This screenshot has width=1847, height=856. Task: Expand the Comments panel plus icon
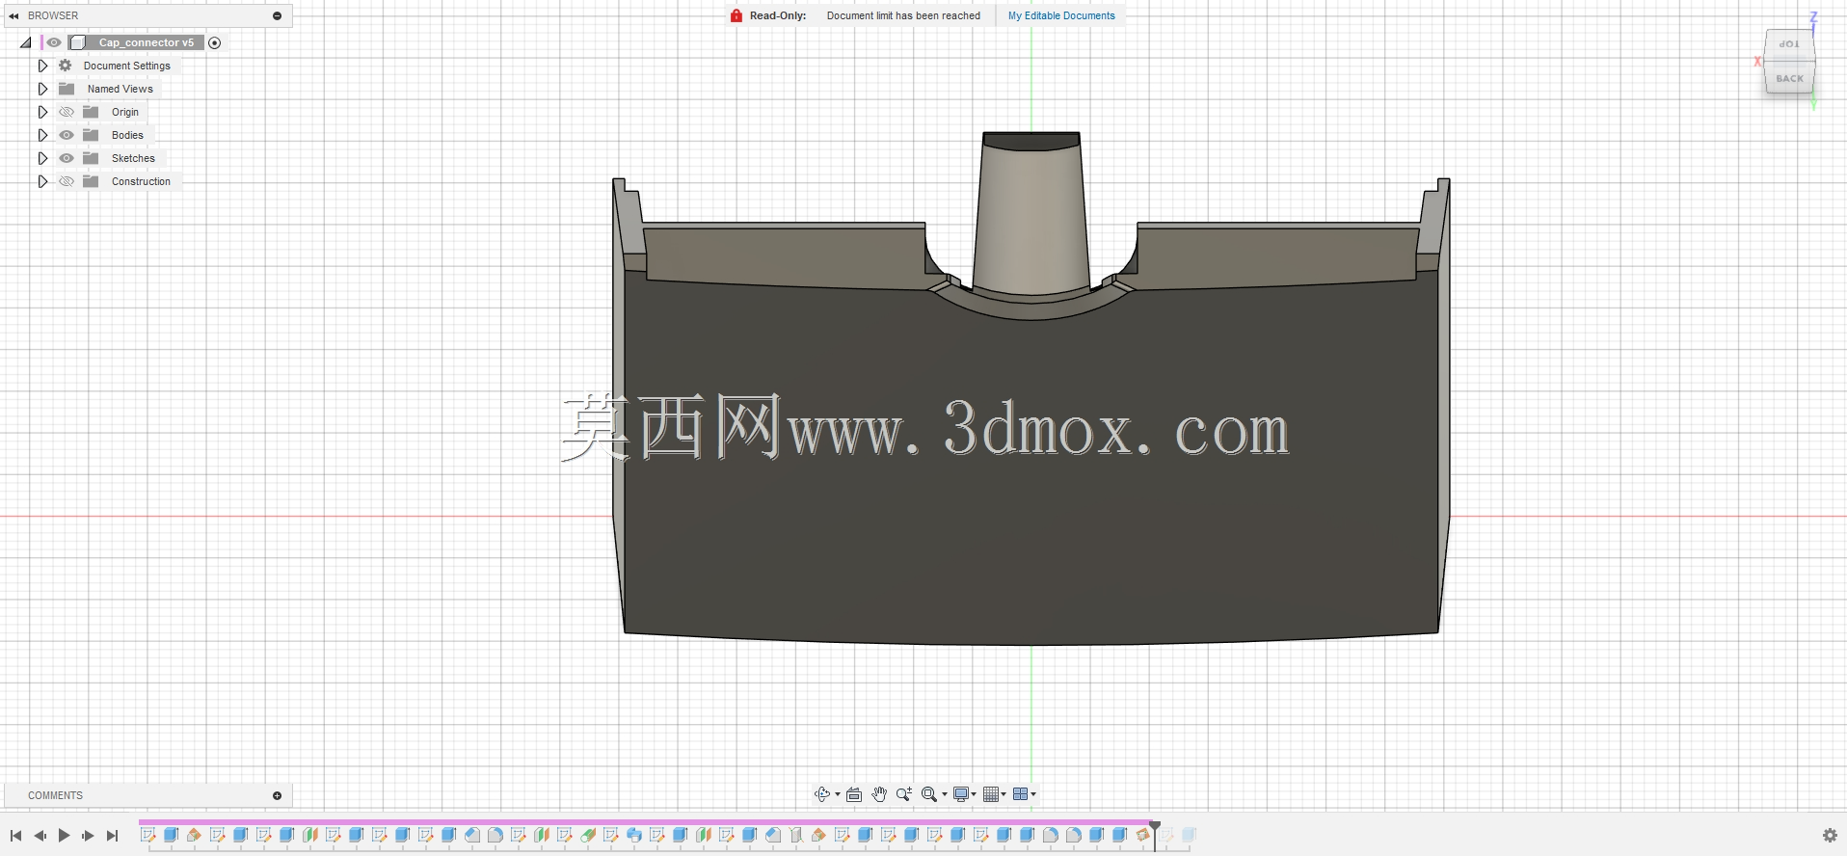[x=277, y=795]
